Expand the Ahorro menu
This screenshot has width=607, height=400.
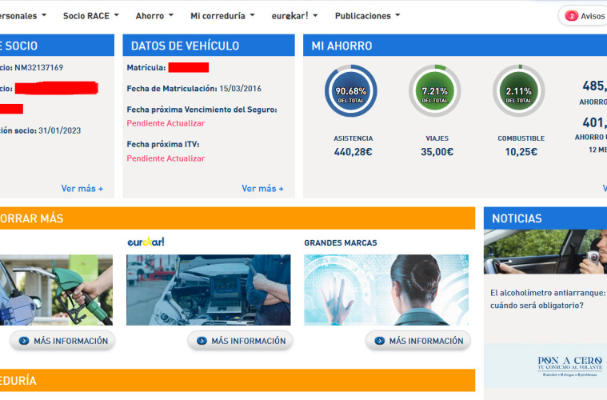154,16
